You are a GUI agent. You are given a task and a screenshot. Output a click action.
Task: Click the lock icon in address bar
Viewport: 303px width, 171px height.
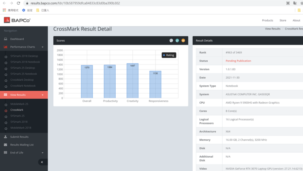pos(27,3)
